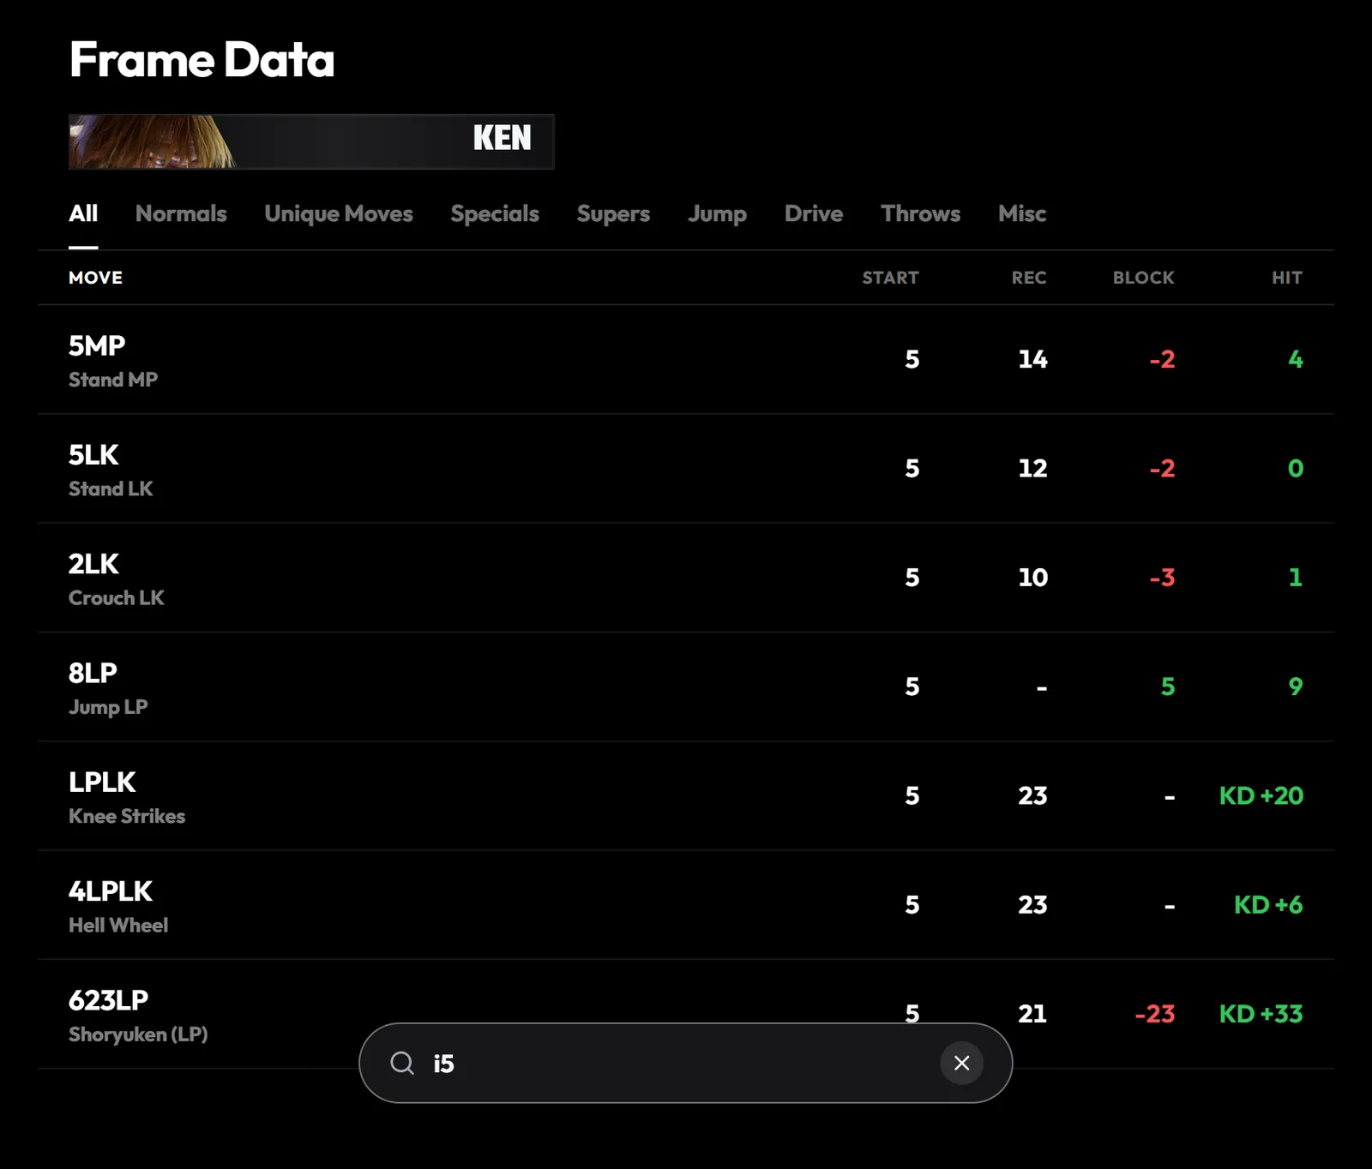Sort by the REC column header

tap(1029, 278)
